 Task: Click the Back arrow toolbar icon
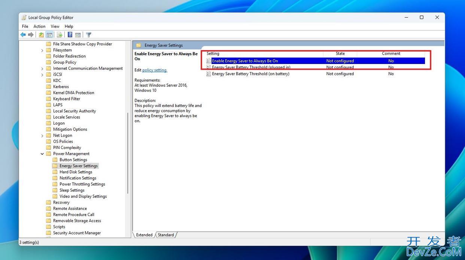click(23, 35)
